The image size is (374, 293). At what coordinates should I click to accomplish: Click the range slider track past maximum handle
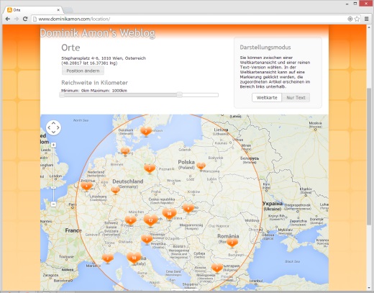200,95
